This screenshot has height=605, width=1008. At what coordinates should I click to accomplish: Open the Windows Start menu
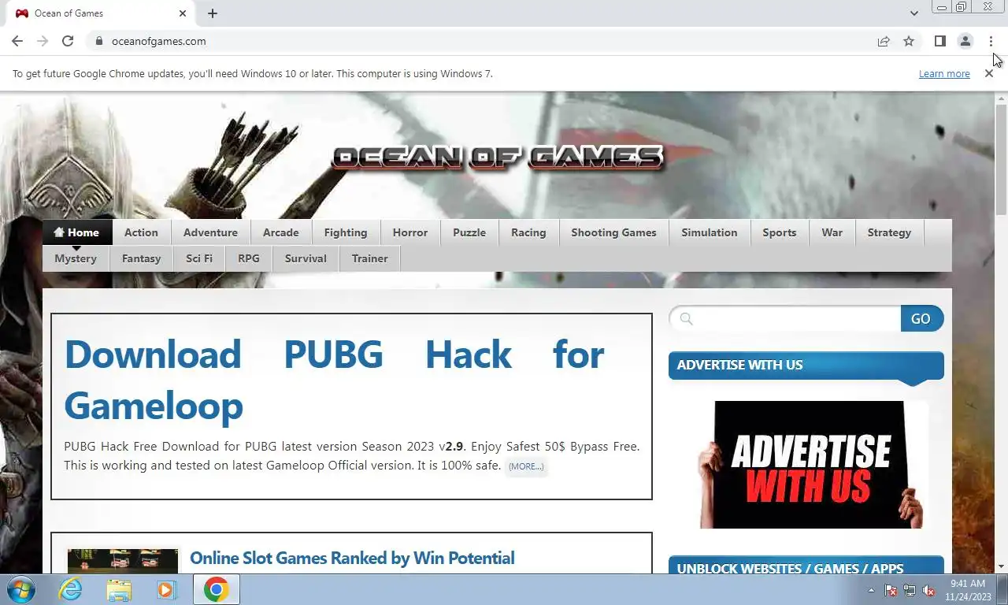coord(21,589)
